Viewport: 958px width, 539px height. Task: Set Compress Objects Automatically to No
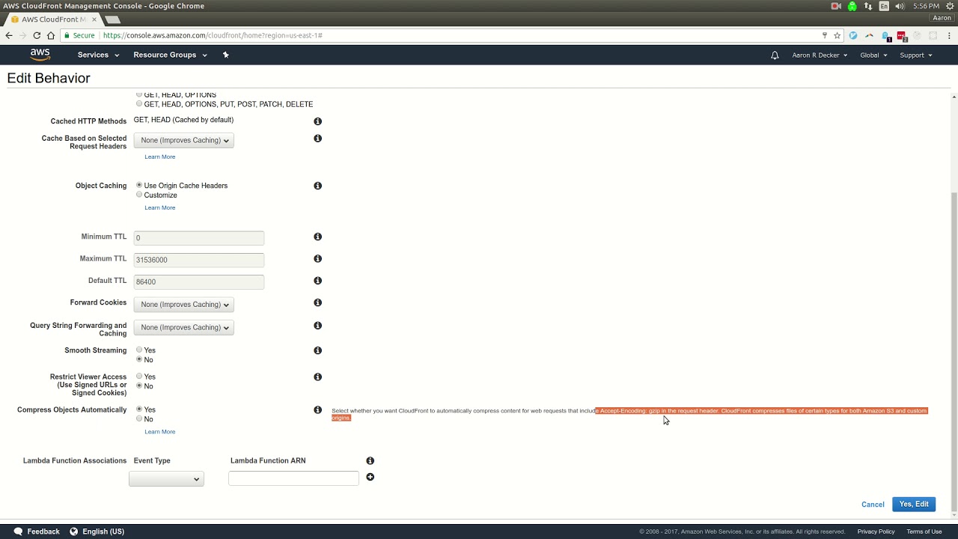pyautogui.click(x=139, y=418)
